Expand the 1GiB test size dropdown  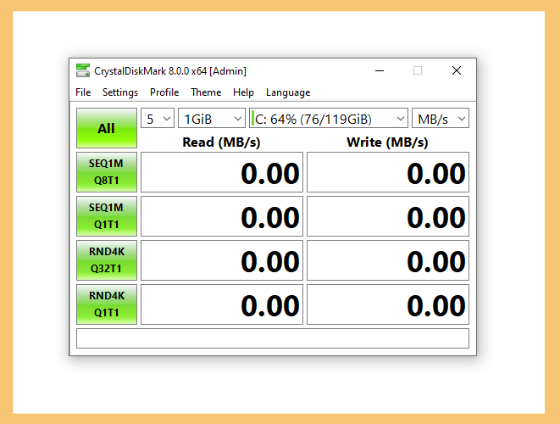(x=212, y=118)
